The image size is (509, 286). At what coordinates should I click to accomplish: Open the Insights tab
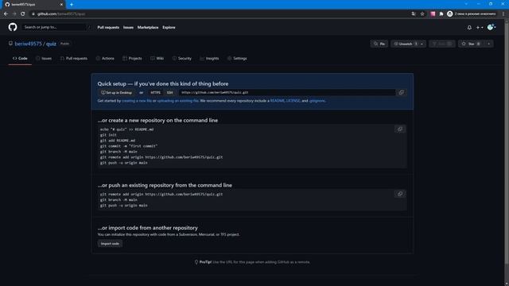tap(209, 58)
